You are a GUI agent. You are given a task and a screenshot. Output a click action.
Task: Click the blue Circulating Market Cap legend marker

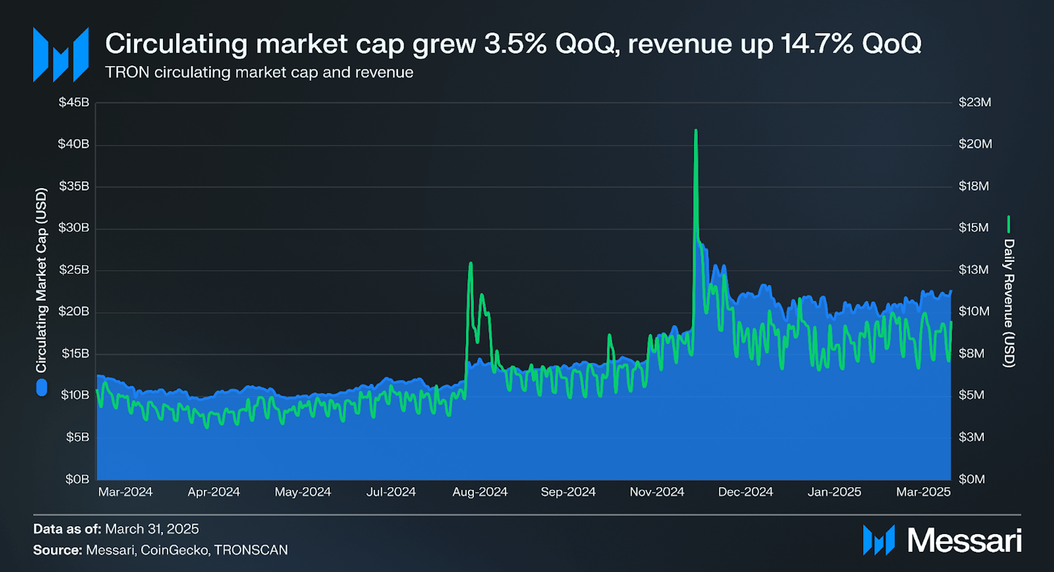[42, 387]
